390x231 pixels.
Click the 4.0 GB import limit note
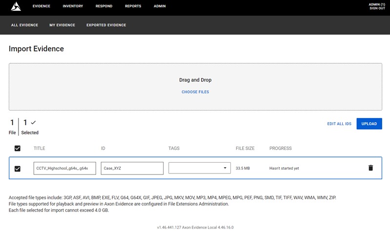pos(59,210)
